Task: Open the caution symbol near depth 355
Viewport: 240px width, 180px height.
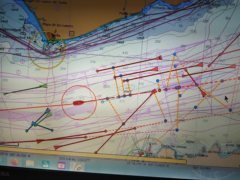Action: [x=18, y=72]
